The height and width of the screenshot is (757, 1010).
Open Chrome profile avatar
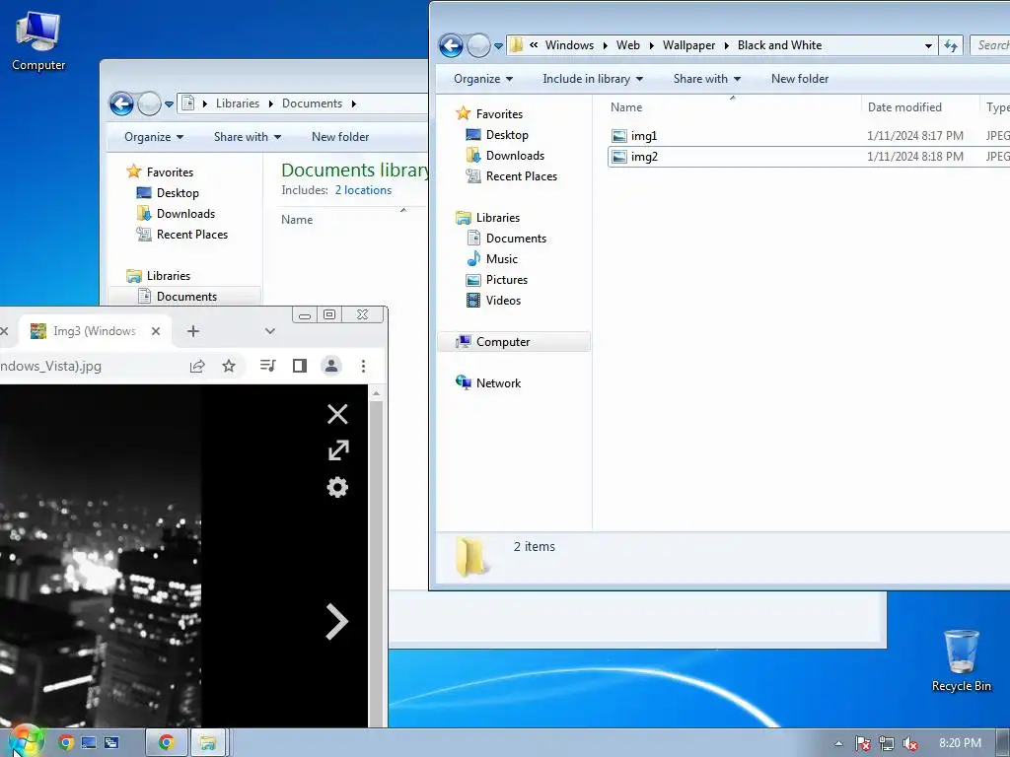pyautogui.click(x=331, y=366)
